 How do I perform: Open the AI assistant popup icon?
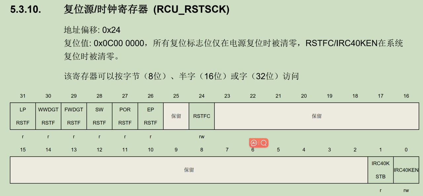click(x=253, y=143)
